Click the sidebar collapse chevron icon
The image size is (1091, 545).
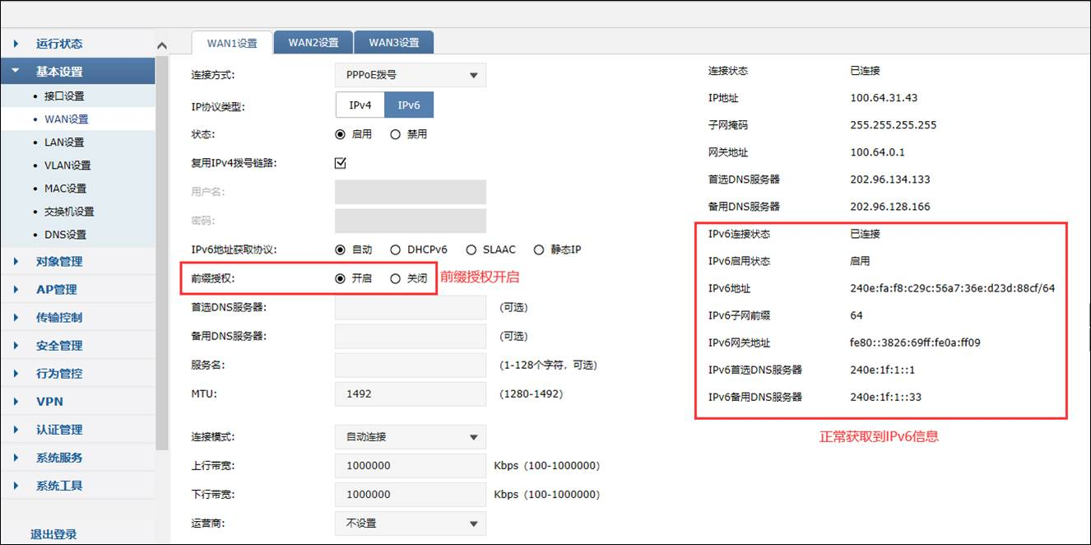pyautogui.click(x=162, y=44)
